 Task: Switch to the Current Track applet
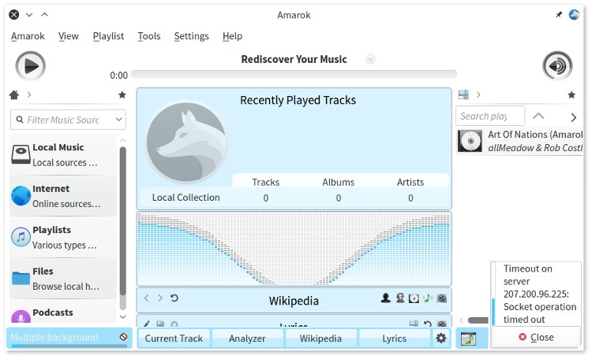174,339
